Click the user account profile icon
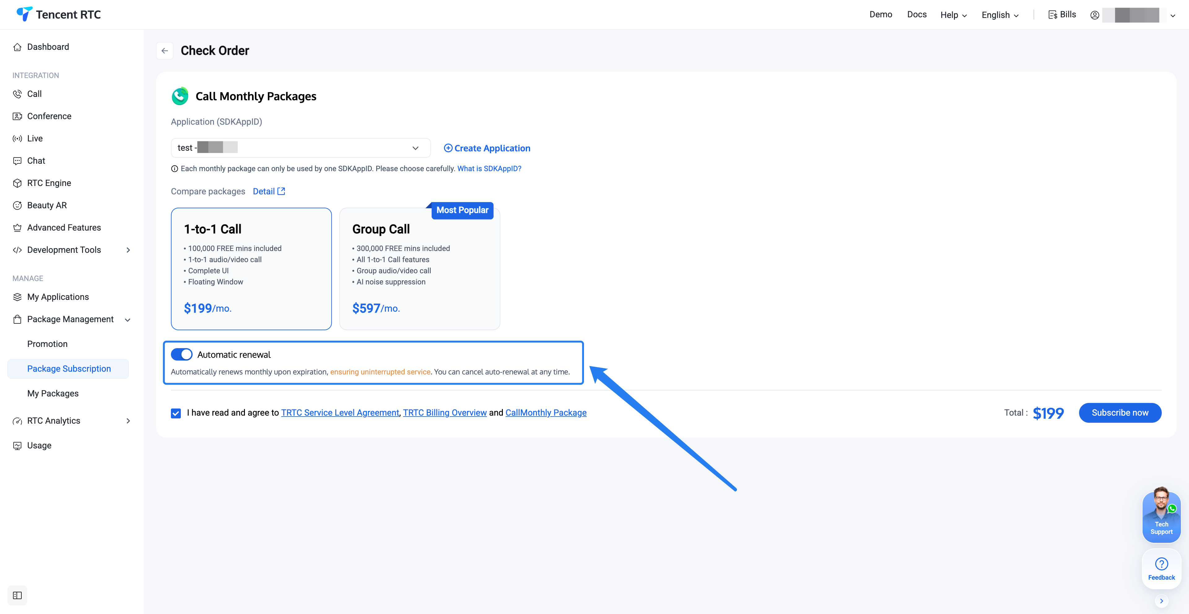 click(1094, 15)
